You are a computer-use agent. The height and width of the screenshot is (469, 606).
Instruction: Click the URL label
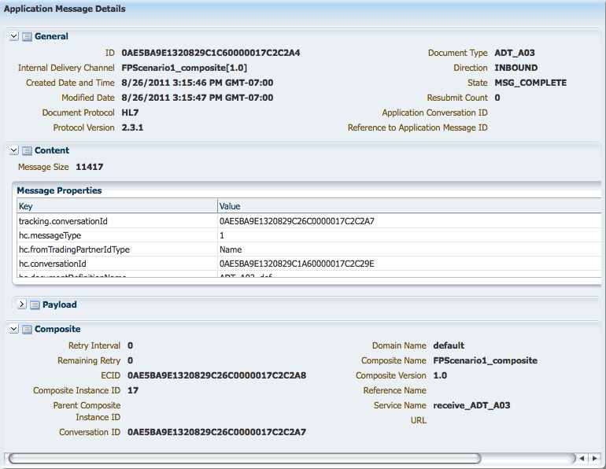(x=419, y=421)
